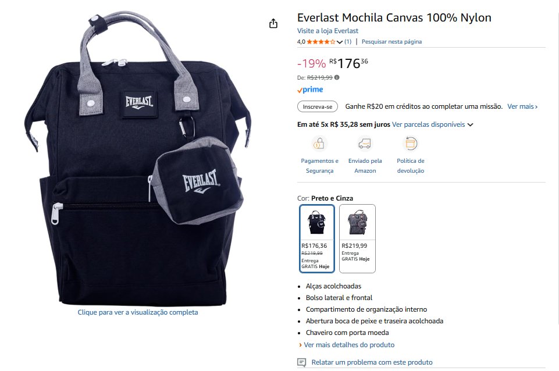Image resolution: width=559 pixels, height=371 pixels.
Task: Click the Inscreva-se button
Action: coord(317,106)
